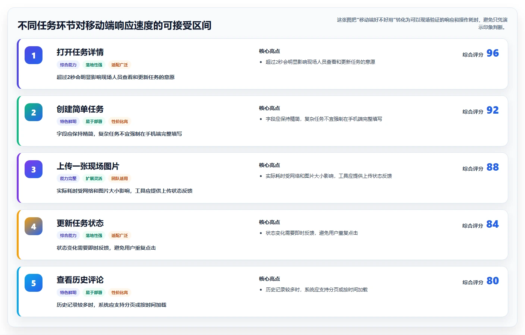Open the 更新任务状态 card title
Screen dimensions: 525x335
(80, 223)
